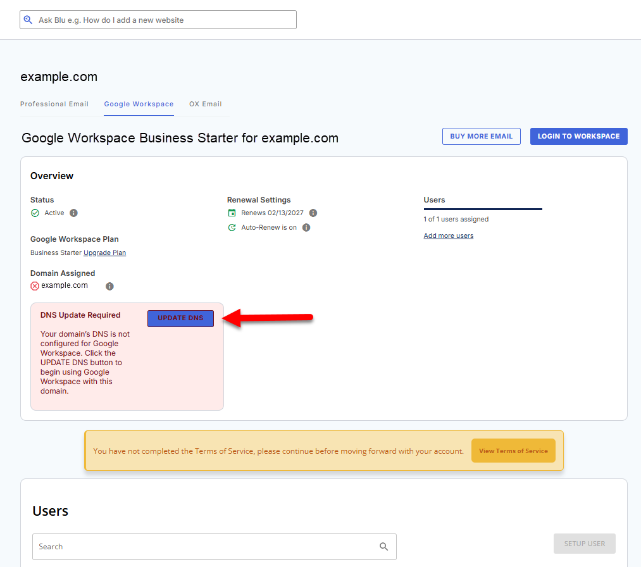Image resolution: width=641 pixels, height=567 pixels.
Task: Switch to the OX Email tab
Action: tap(205, 104)
